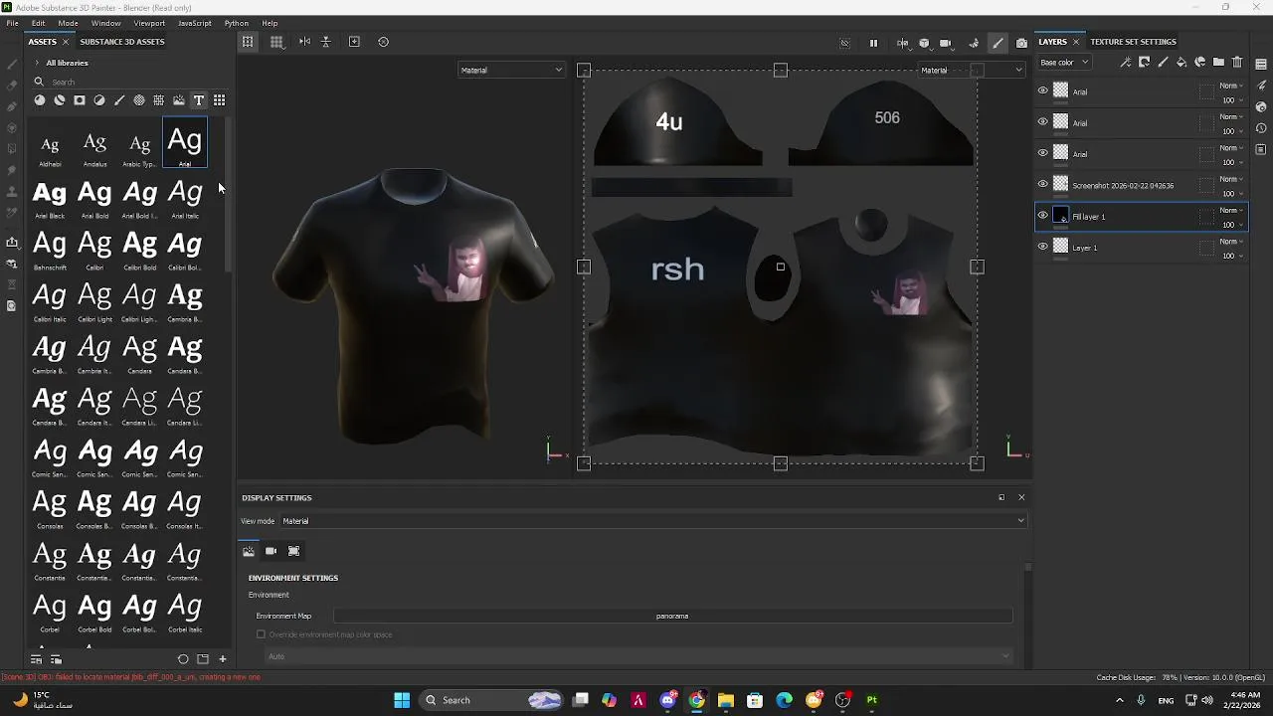1273x716 pixels.
Task: Filter assets by Filters half-circle icon
Action: pyautogui.click(x=99, y=100)
